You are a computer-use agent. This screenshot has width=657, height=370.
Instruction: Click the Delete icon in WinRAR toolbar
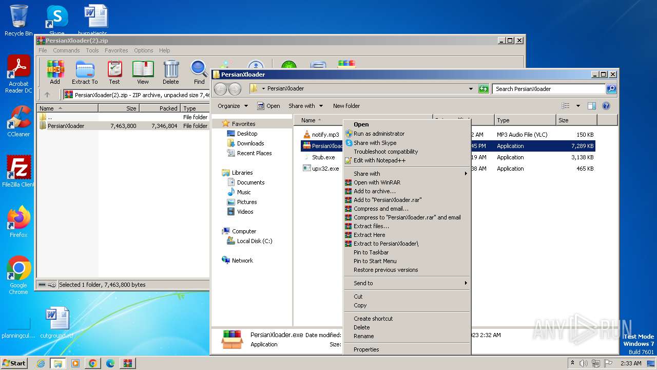click(171, 72)
